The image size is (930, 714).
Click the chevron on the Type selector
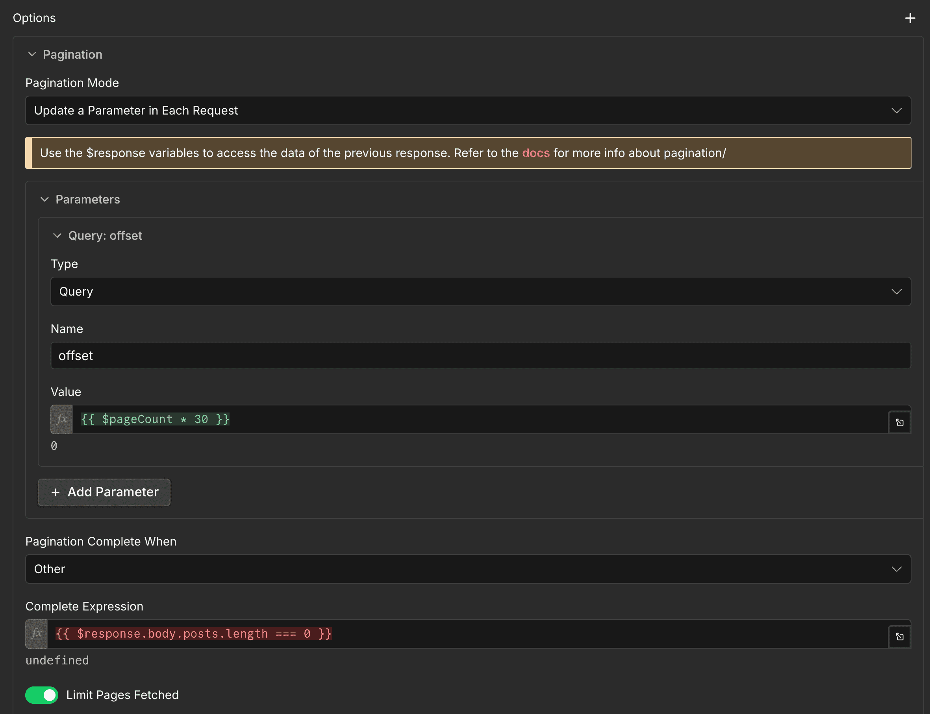coord(897,292)
